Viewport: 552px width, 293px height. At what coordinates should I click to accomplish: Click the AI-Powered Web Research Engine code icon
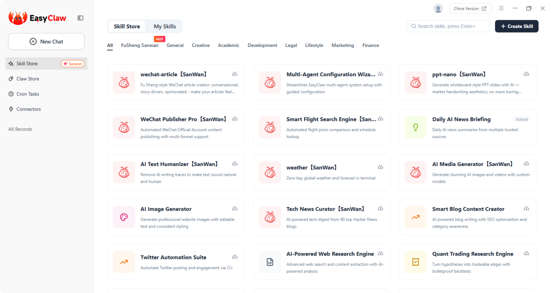[x=270, y=262]
